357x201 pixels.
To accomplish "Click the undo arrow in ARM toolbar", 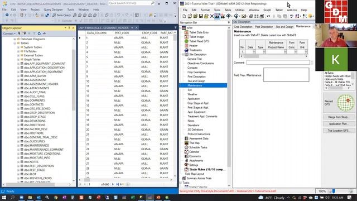I will coord(268,16).
